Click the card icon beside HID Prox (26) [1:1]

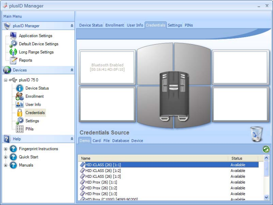coord(82,182)
